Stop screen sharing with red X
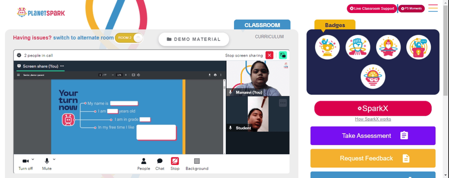 [269, 55]
